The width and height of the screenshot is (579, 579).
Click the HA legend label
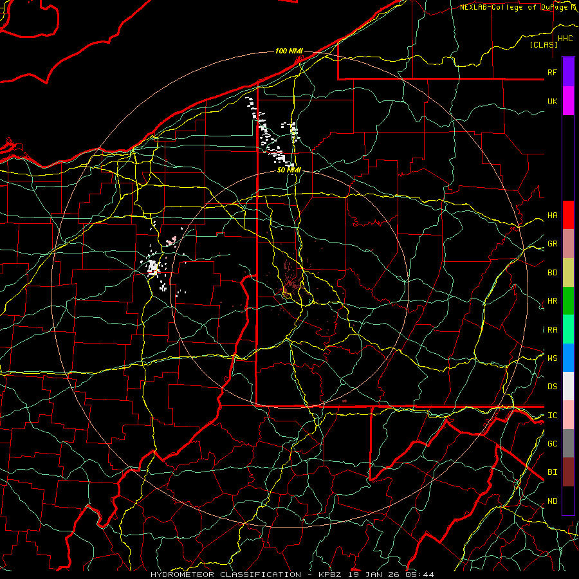pos(552,215)
